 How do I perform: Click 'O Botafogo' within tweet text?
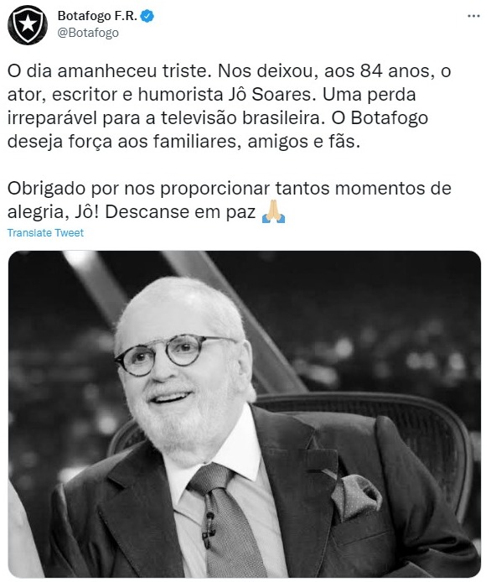pos(380,118)
